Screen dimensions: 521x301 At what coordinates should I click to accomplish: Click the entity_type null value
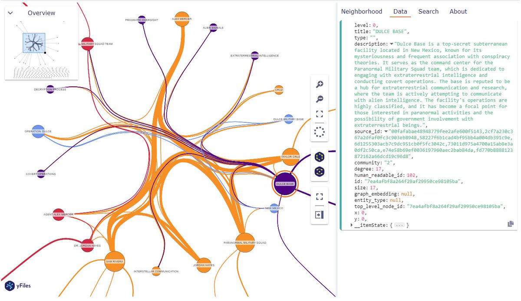click(x=395, y=200)
